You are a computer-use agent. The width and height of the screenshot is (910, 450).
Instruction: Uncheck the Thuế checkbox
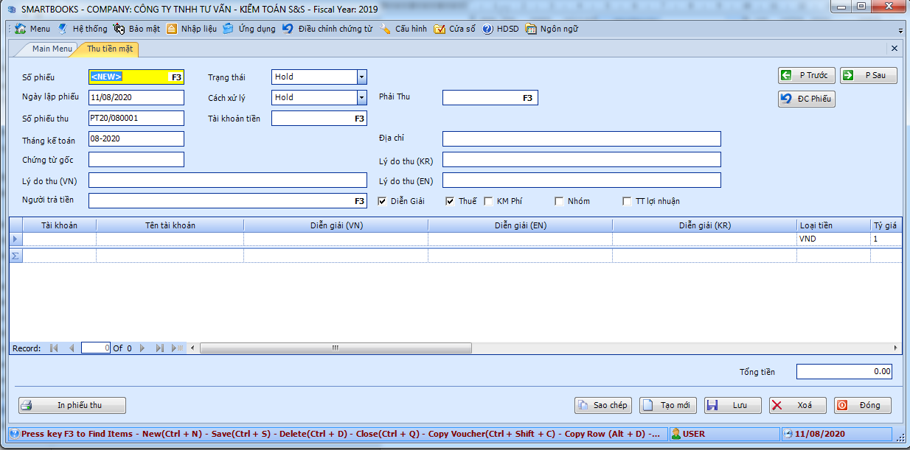pyautogui.click(x=450, y=201)
